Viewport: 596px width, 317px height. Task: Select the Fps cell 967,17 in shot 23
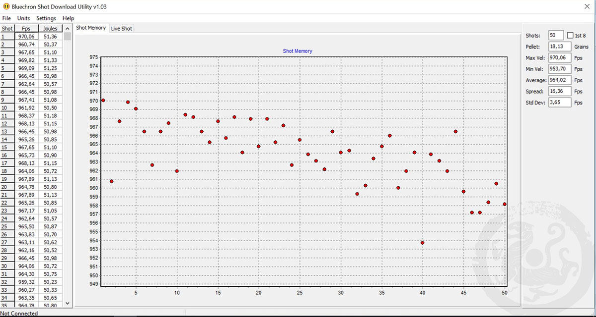pyautogui.click(x=26, y=211)
